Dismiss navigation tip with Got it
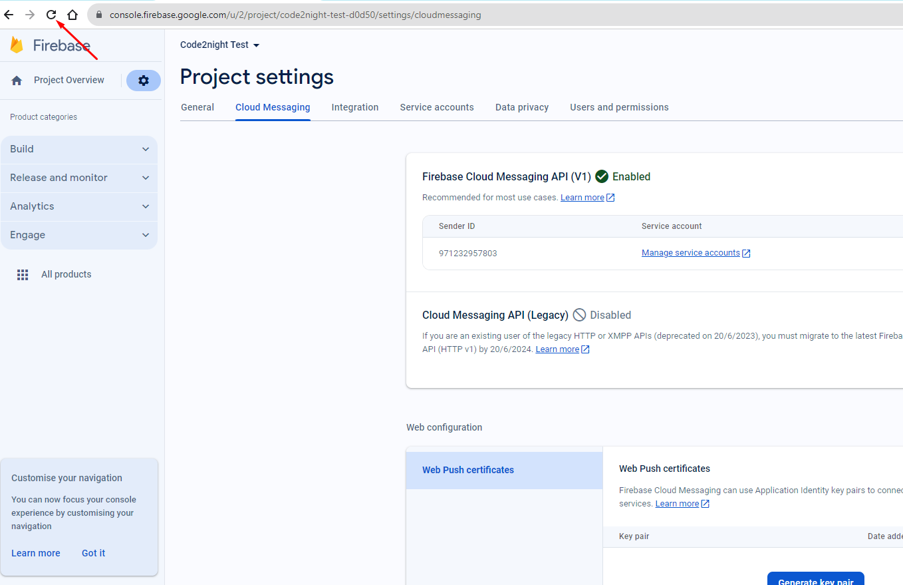Image resolution: width=903 pixels, height=585 pixels. tap(94, 553)
